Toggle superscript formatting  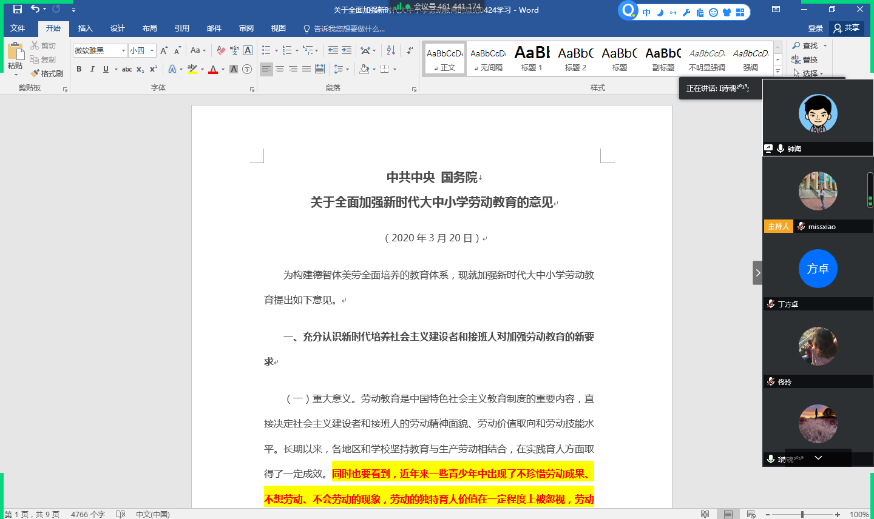tap(154, 69)
